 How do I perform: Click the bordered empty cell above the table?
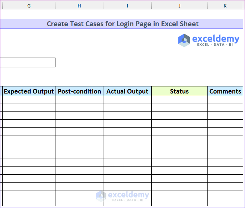tap(28, 62)
